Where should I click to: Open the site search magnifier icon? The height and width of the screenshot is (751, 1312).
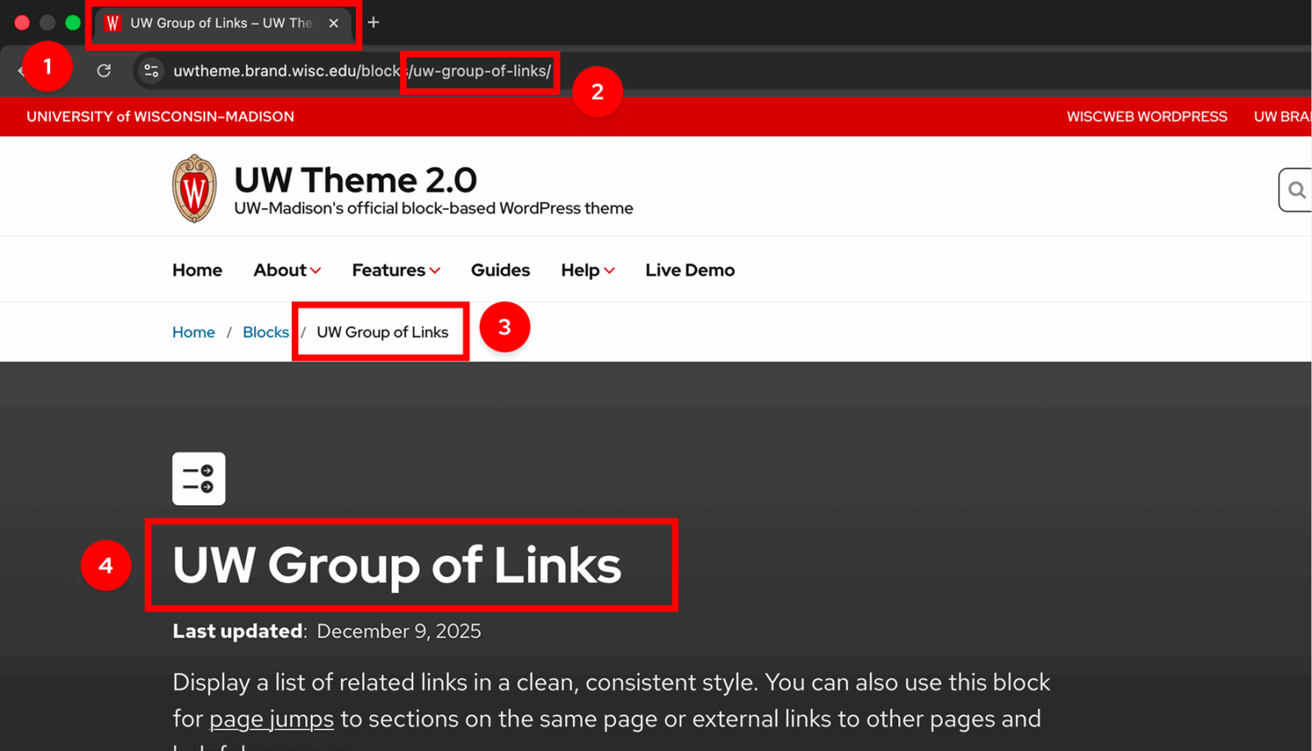1296,189
